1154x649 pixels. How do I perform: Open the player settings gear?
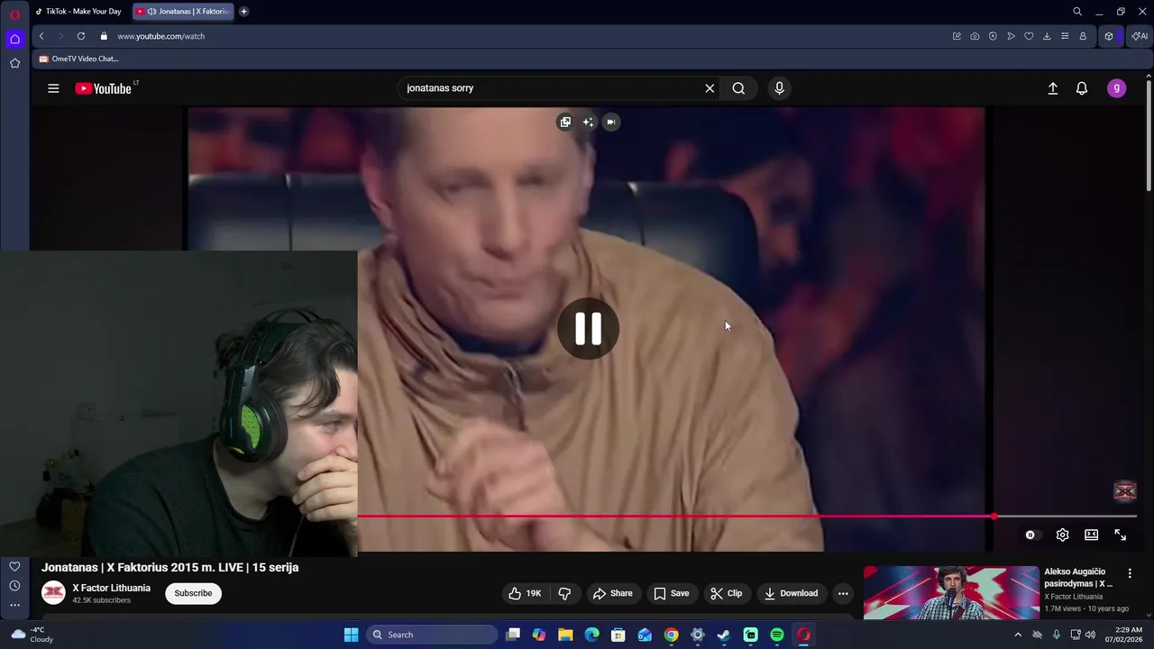click(1062, 535)
